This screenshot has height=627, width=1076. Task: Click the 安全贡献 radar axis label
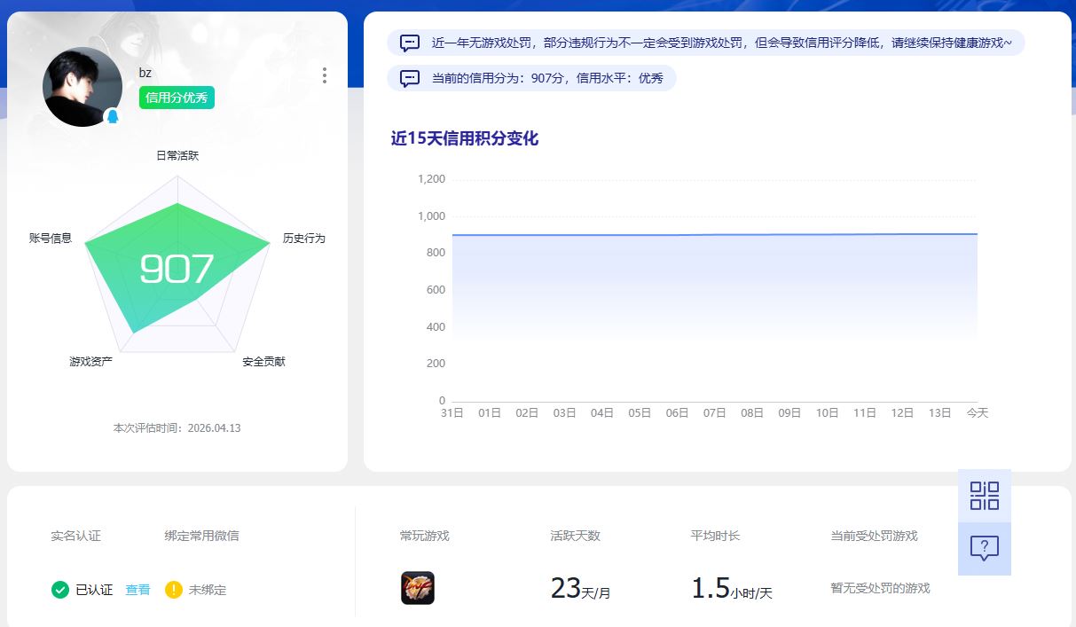(263, 362)
